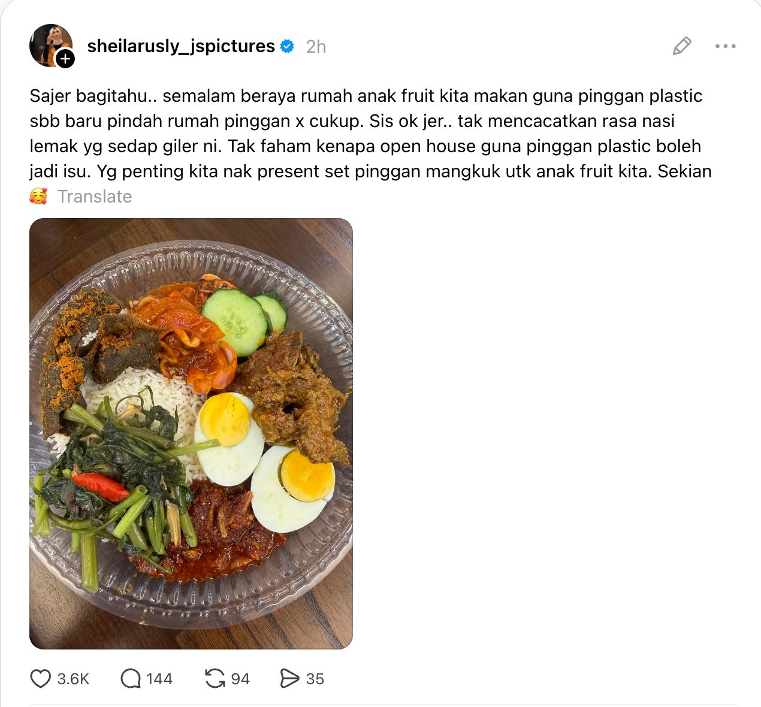Click the 94 reposts count
Viewport: 761px width, 707px height.
pos(240,679)
